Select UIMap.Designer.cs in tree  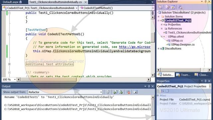pos(183,44)
